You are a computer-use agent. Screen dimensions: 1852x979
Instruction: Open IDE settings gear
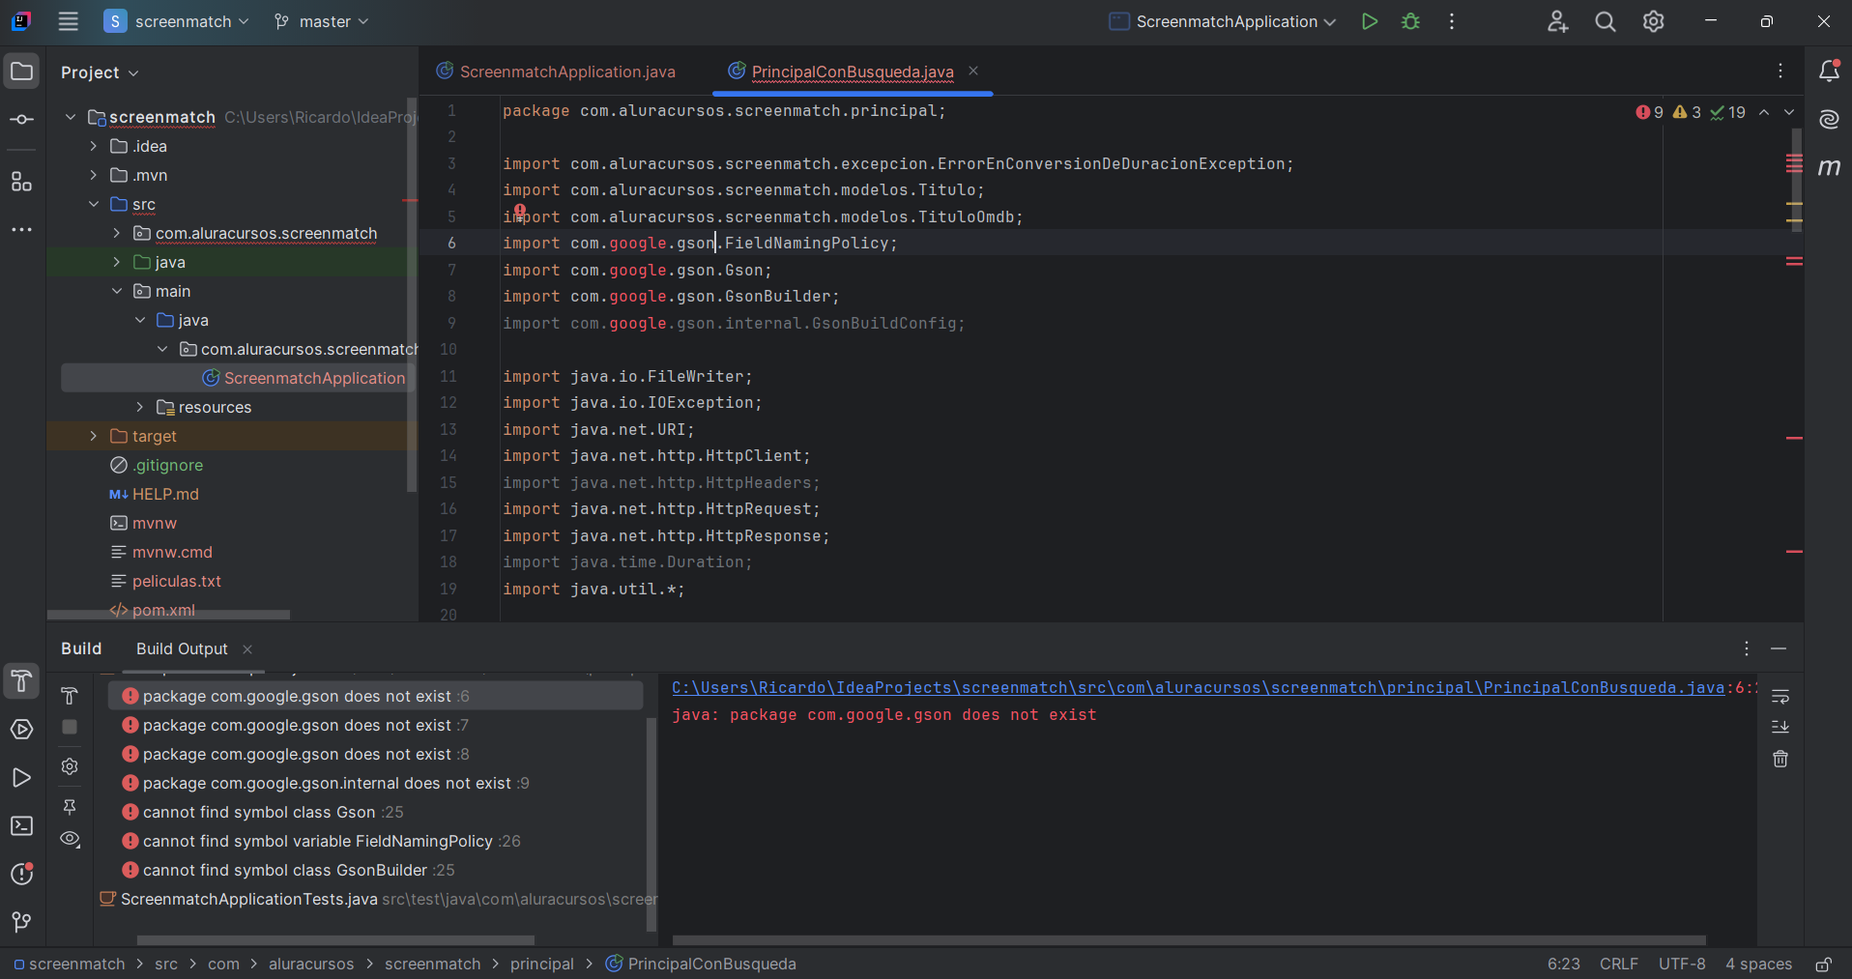click(1654, 21)
